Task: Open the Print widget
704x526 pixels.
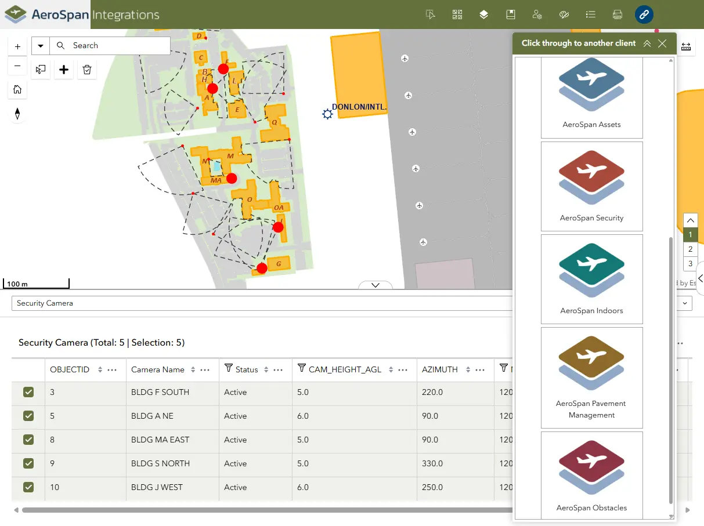Action: pyautogui.click(x=618, y=14)
